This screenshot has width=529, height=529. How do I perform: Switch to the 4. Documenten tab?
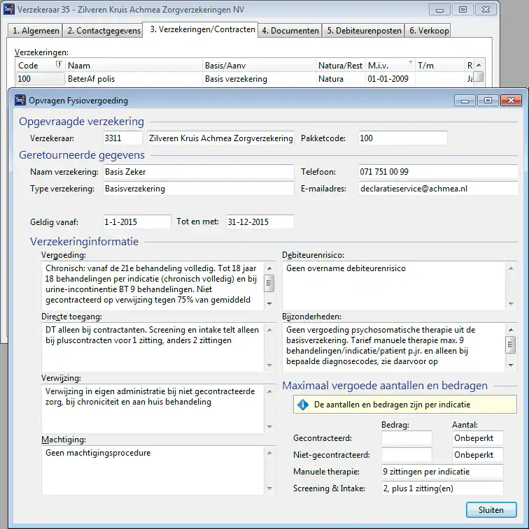coord(290,31)
